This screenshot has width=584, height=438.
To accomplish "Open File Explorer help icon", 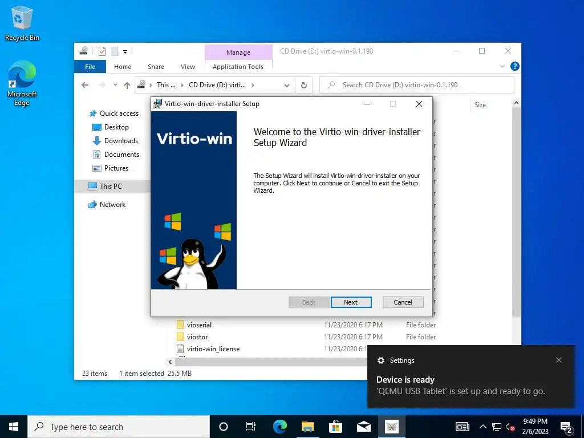I will 515,66.
